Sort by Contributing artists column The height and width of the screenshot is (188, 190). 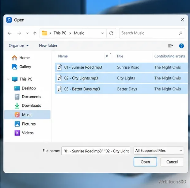pyautogui.click(x=169, y=56)
